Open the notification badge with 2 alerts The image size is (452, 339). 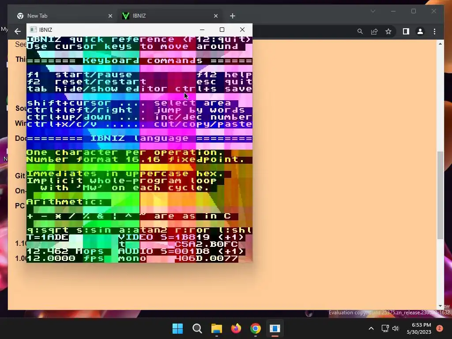440,328
